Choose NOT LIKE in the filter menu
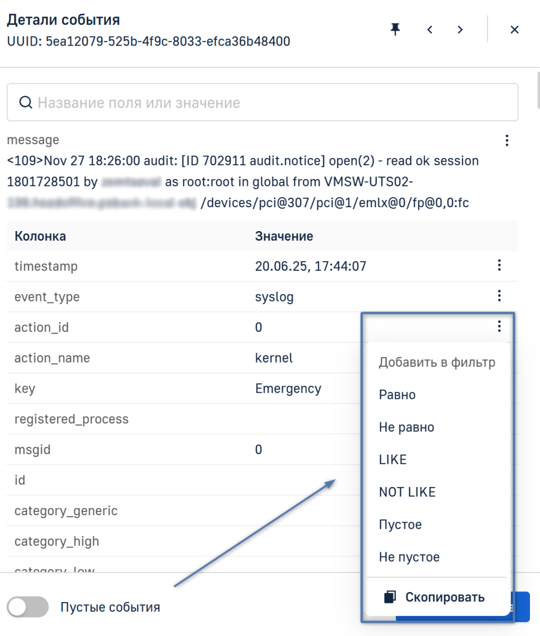 click(x=407, y=492)
